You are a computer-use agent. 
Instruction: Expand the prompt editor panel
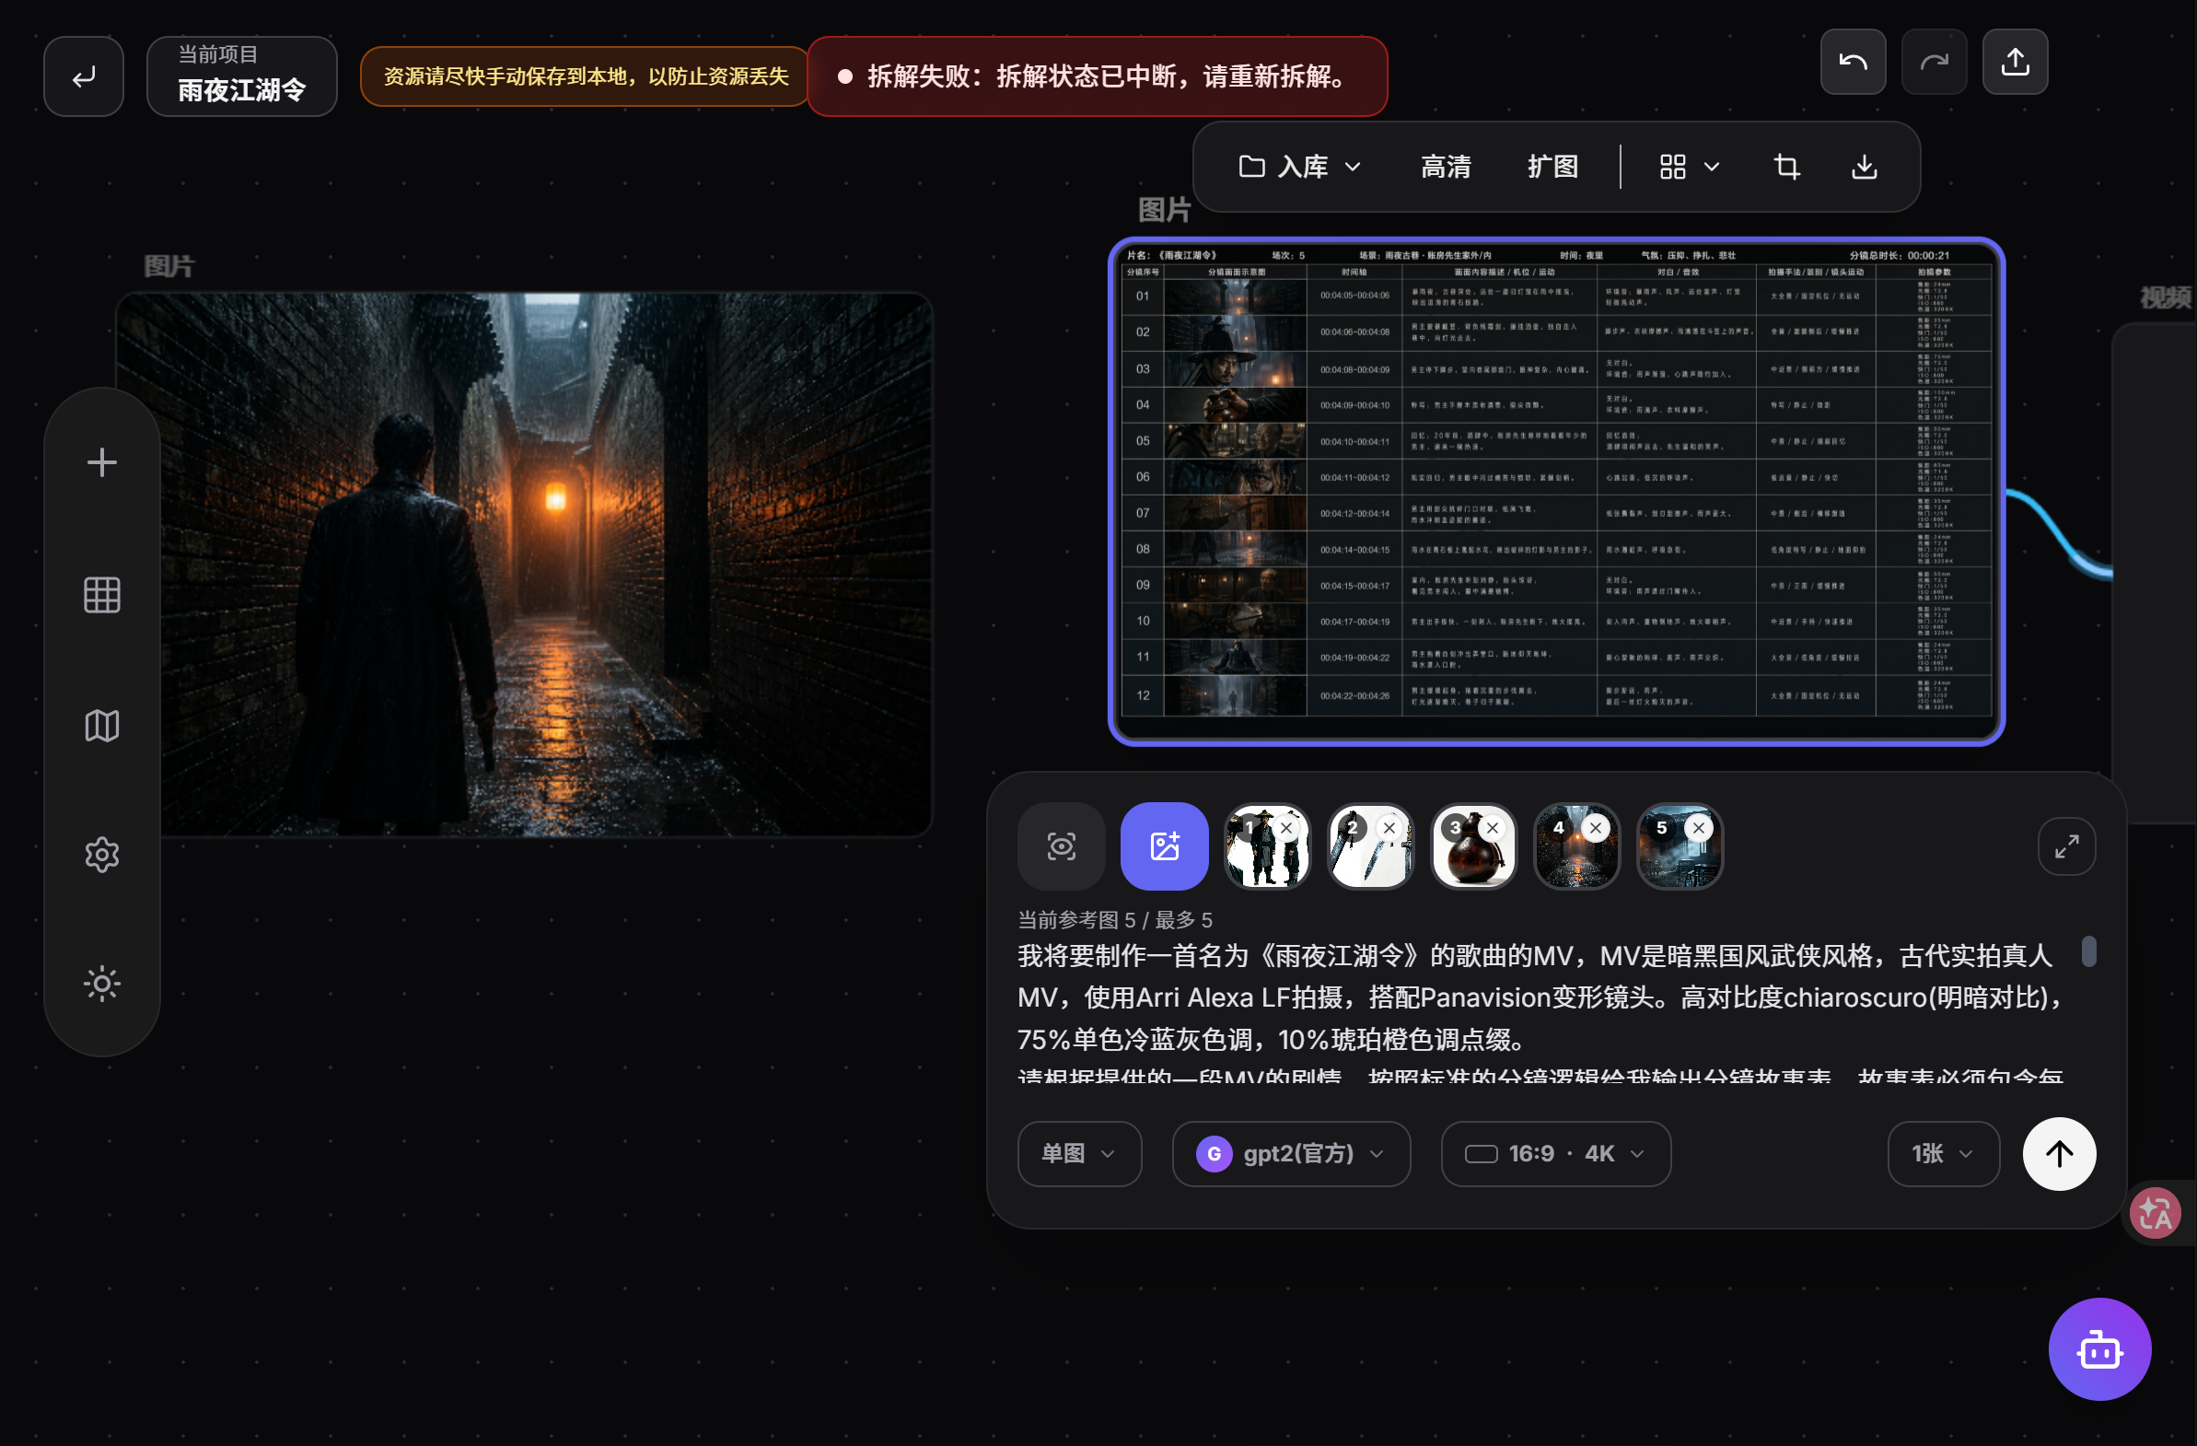pyautogui.click(x=2066, y=846)
